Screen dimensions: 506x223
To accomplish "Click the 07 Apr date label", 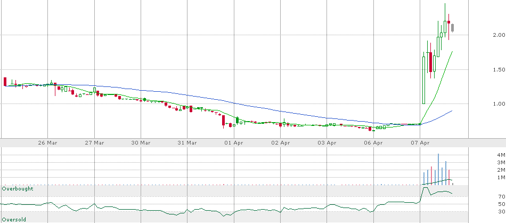I will coord(420,143).
